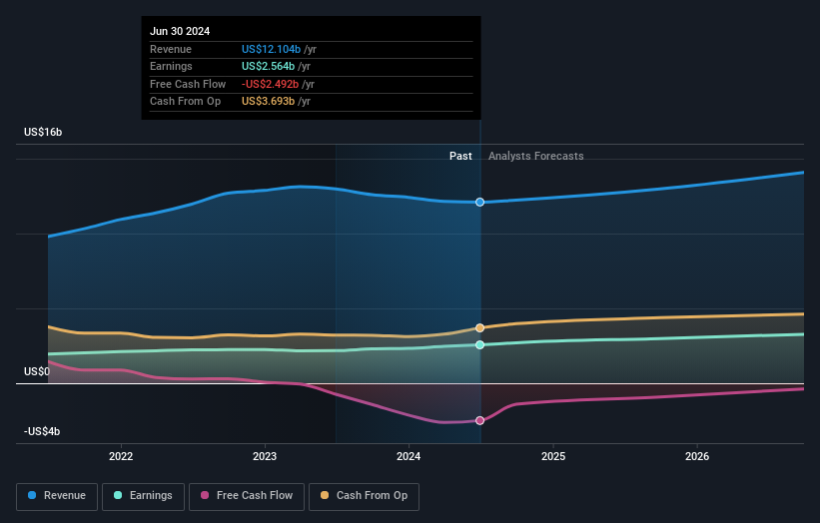The height and width of the screenshot is (523, 820).
Task: Click the US$2.564b earnings value
Action: coord(268,66)
